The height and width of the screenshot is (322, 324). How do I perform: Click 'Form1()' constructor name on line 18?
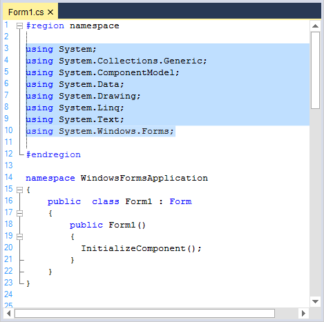pos(127,225)
